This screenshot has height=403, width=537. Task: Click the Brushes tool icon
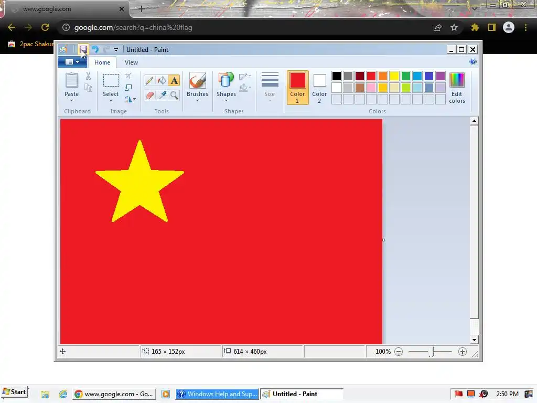pos(198,80)
